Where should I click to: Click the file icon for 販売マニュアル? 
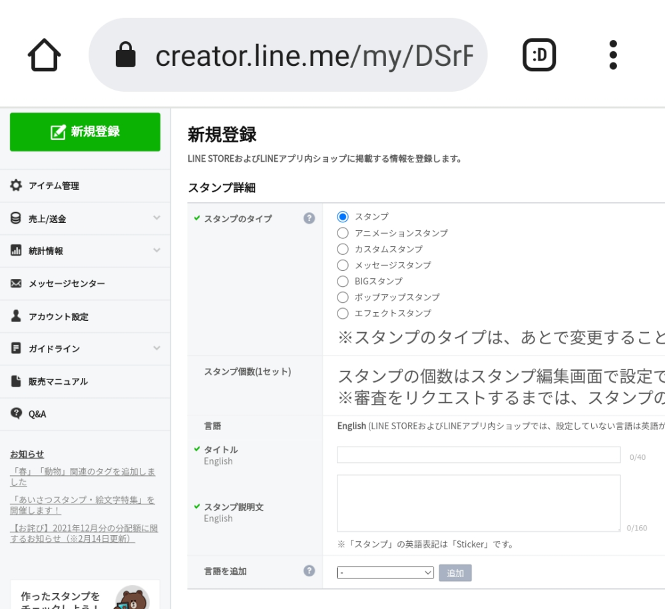16,381
